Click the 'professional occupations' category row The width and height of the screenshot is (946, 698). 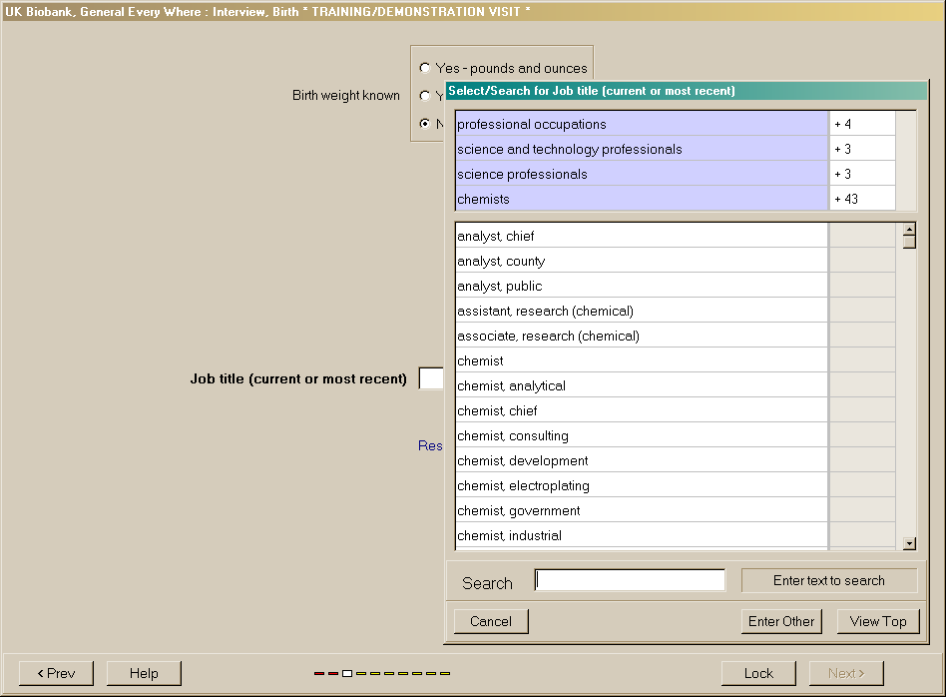641,125
